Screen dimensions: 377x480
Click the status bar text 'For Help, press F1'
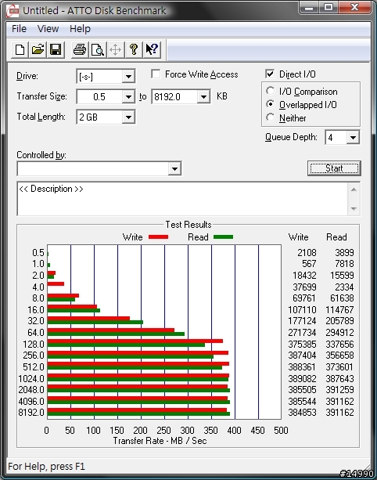click(x=46, y=467)
